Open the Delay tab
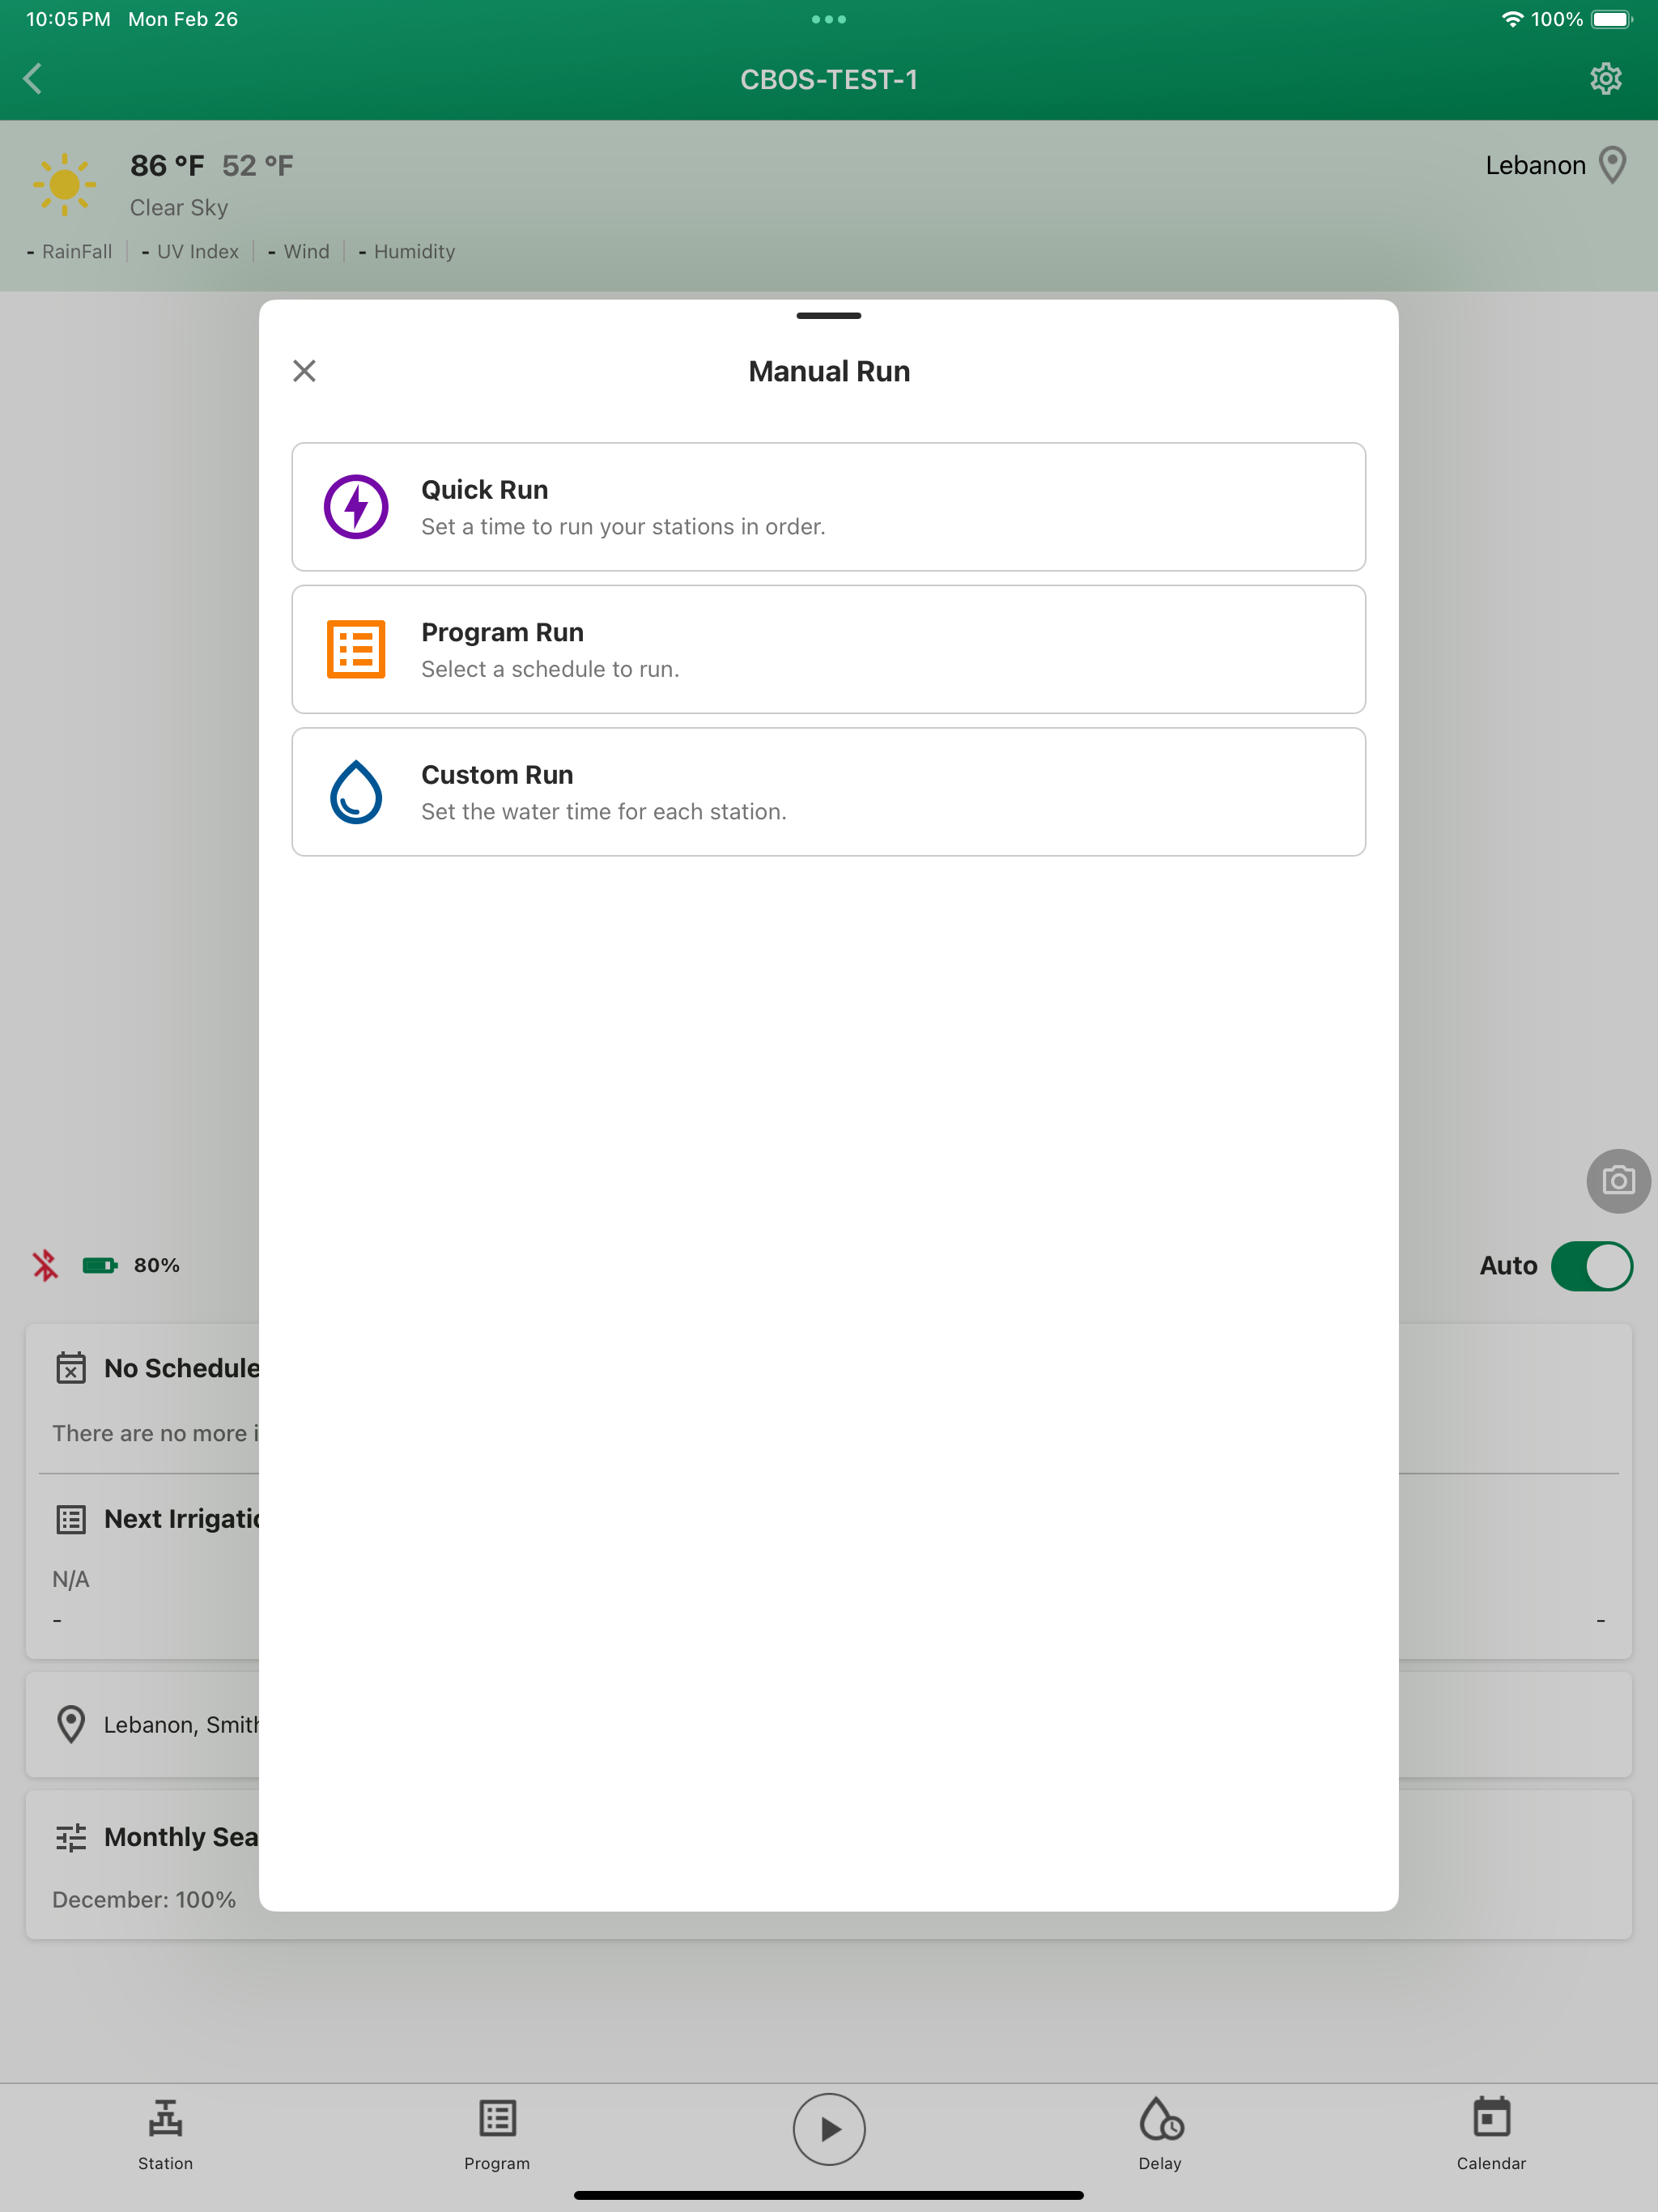 1160,2133
